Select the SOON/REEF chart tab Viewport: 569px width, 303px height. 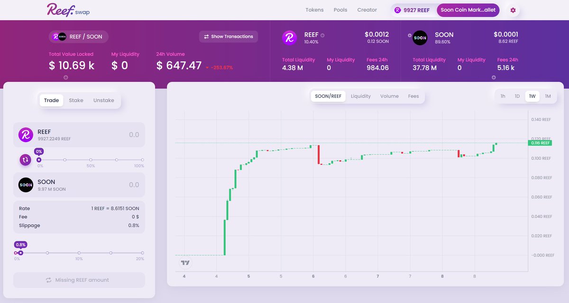tap(328, 96)
